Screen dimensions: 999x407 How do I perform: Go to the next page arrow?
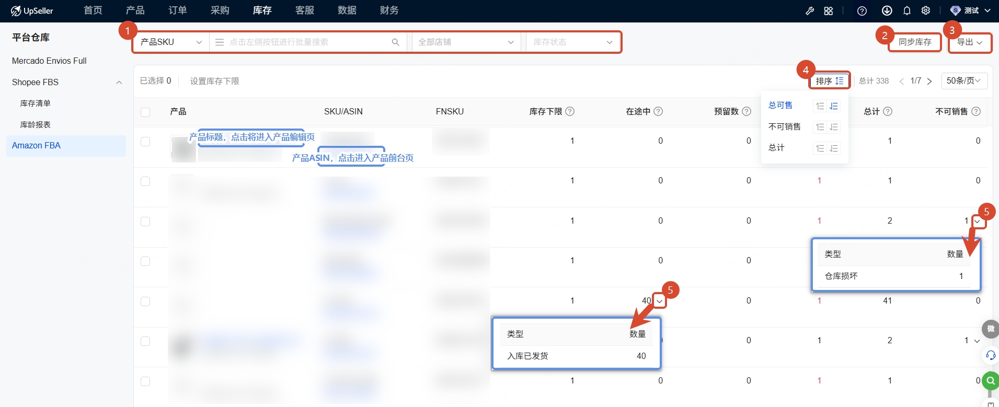tap(929, 81)
